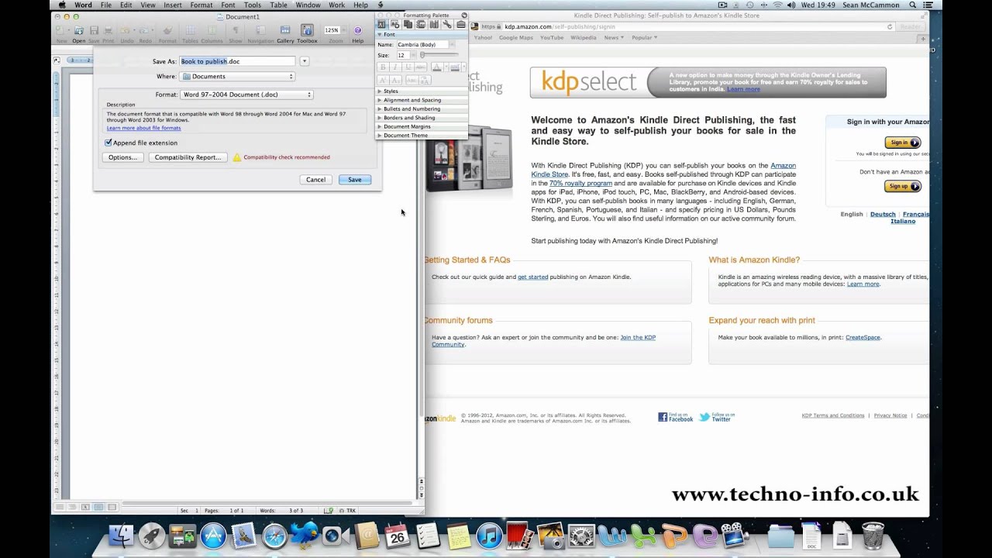Open the Calendar icon in the Dock
The height and width of the screenshot is (558, 992).
point(397,536)
